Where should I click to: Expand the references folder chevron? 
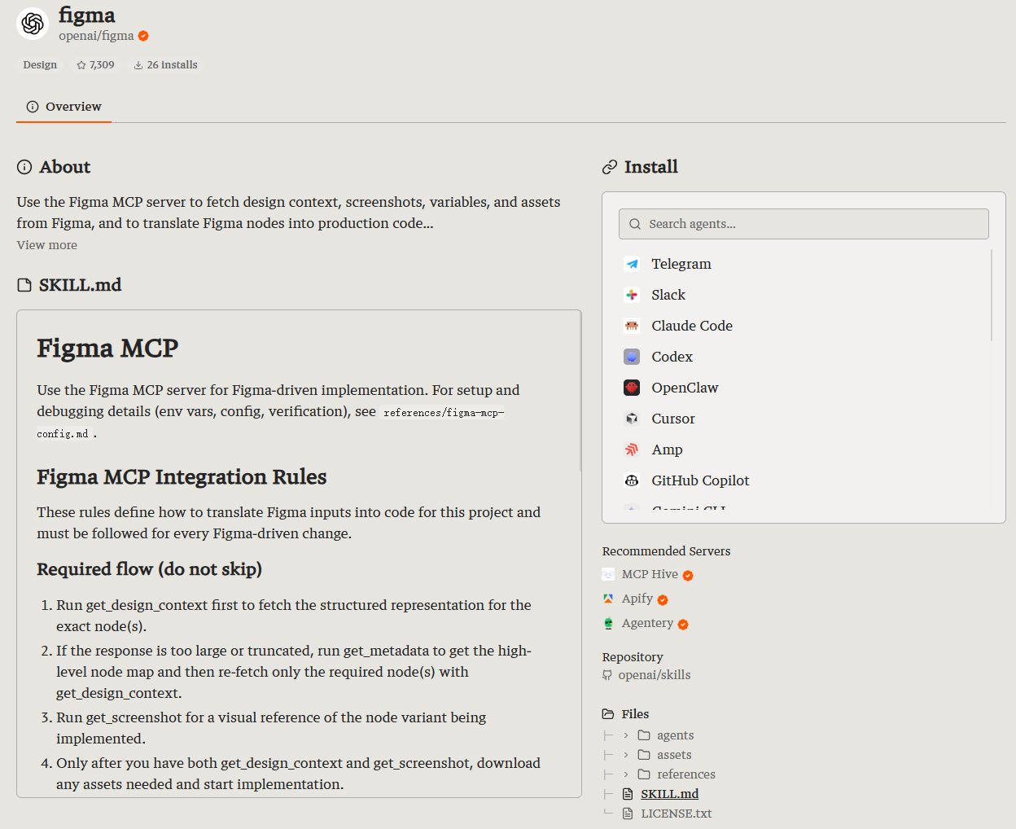tap(626, 774)
